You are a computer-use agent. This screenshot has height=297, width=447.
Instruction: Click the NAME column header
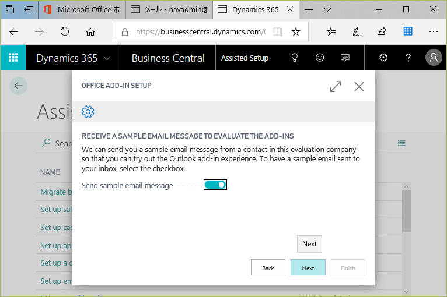[x=50, y=172]
